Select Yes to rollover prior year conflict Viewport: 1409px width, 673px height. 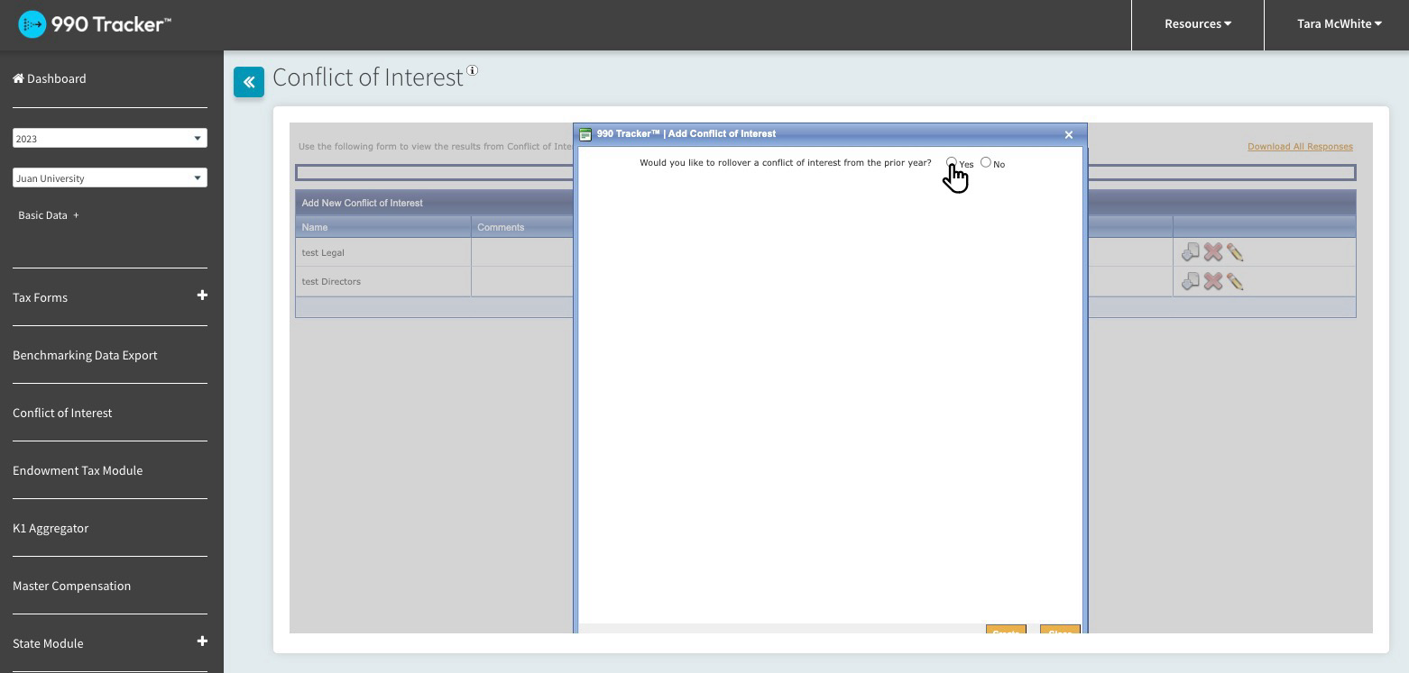tap(952, 163)
